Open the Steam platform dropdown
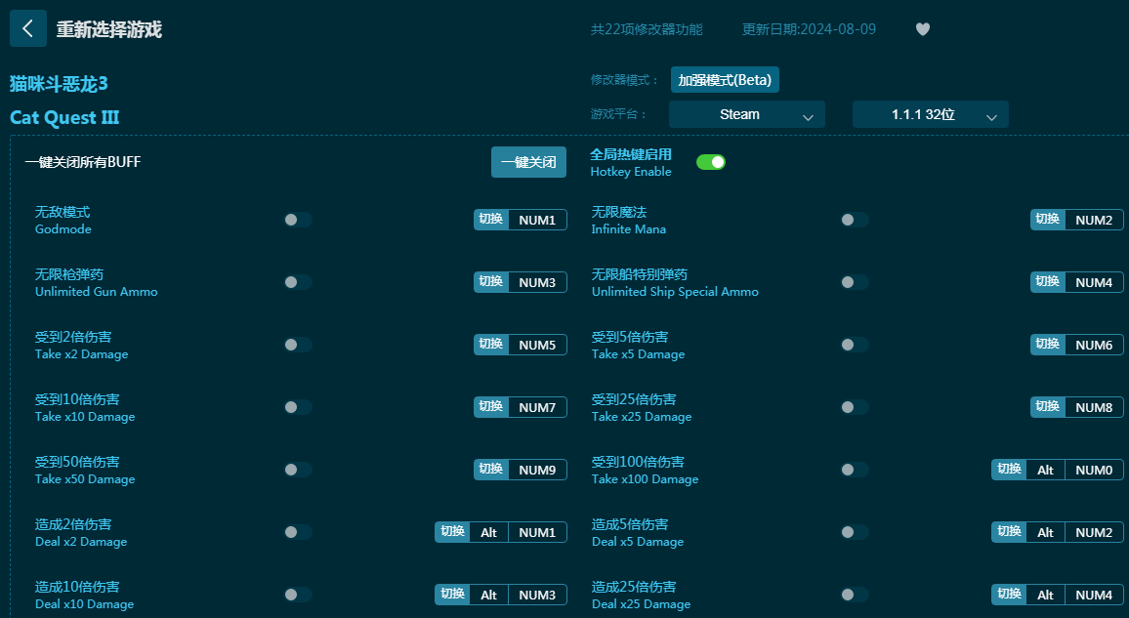 pyautogui.click(x=746, y=114)
